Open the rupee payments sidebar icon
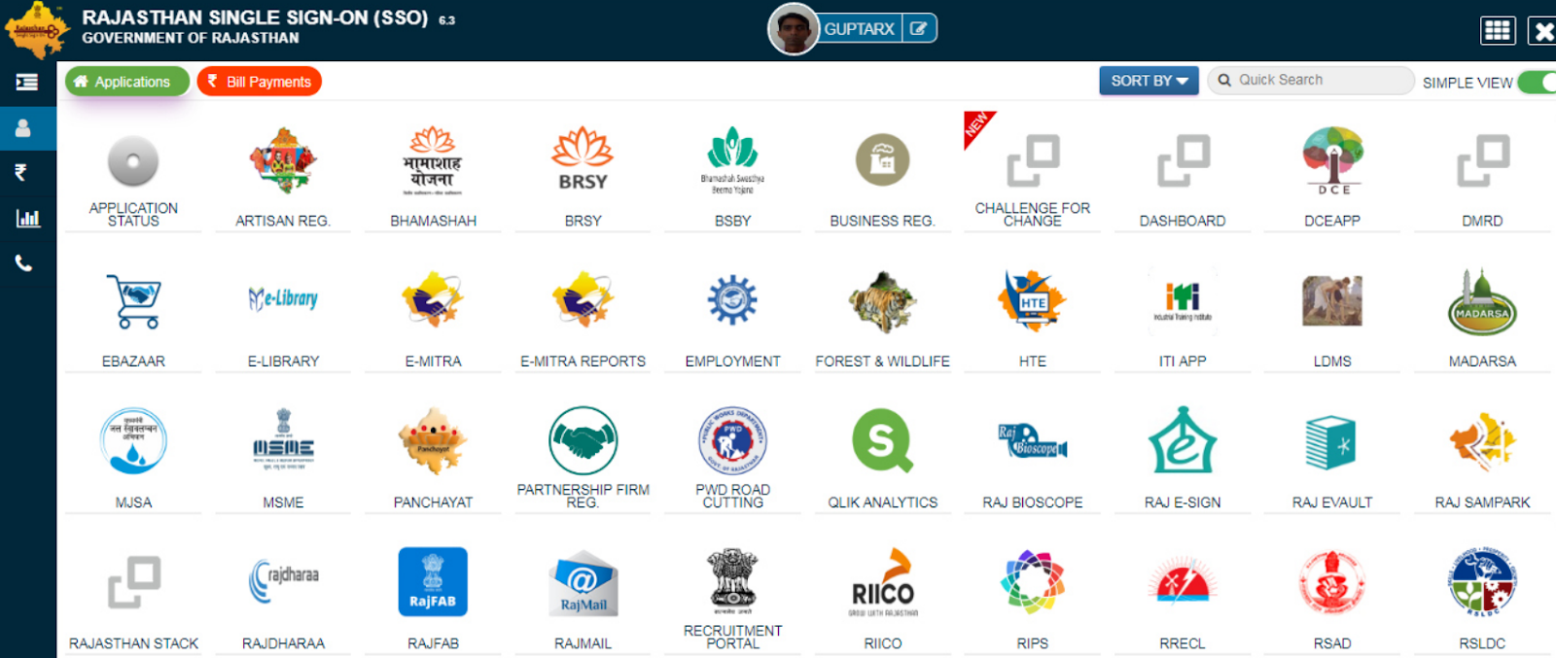This screenshot has height=658, width=1556. pos(20,172)
